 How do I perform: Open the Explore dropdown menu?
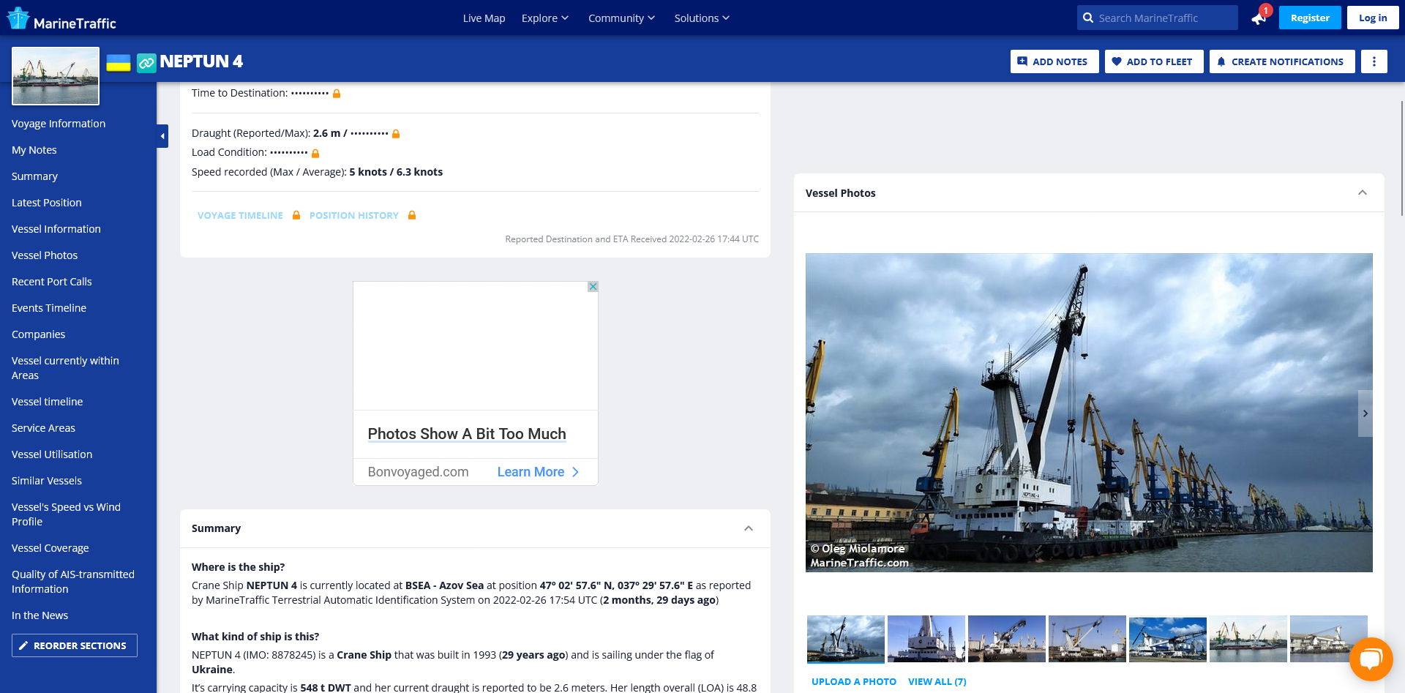point(545,18)
